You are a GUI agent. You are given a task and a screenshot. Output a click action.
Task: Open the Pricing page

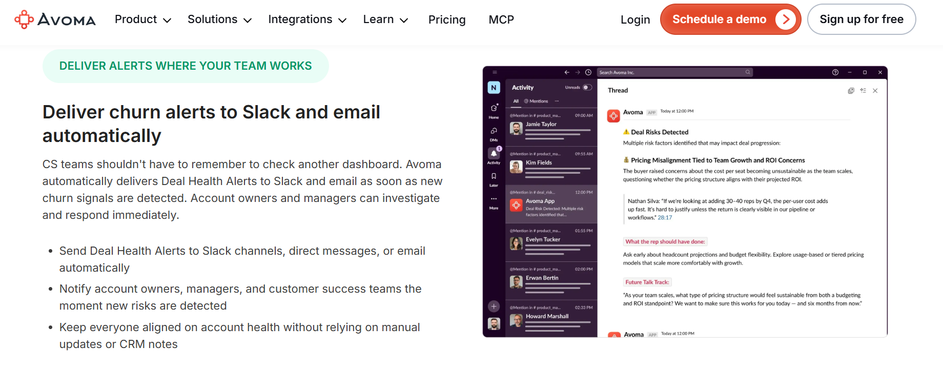point(447,19)
